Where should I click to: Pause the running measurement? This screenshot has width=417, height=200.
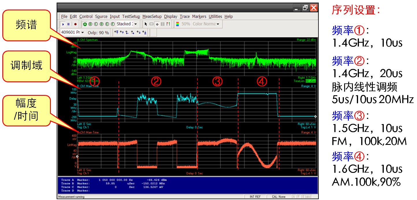69,24
